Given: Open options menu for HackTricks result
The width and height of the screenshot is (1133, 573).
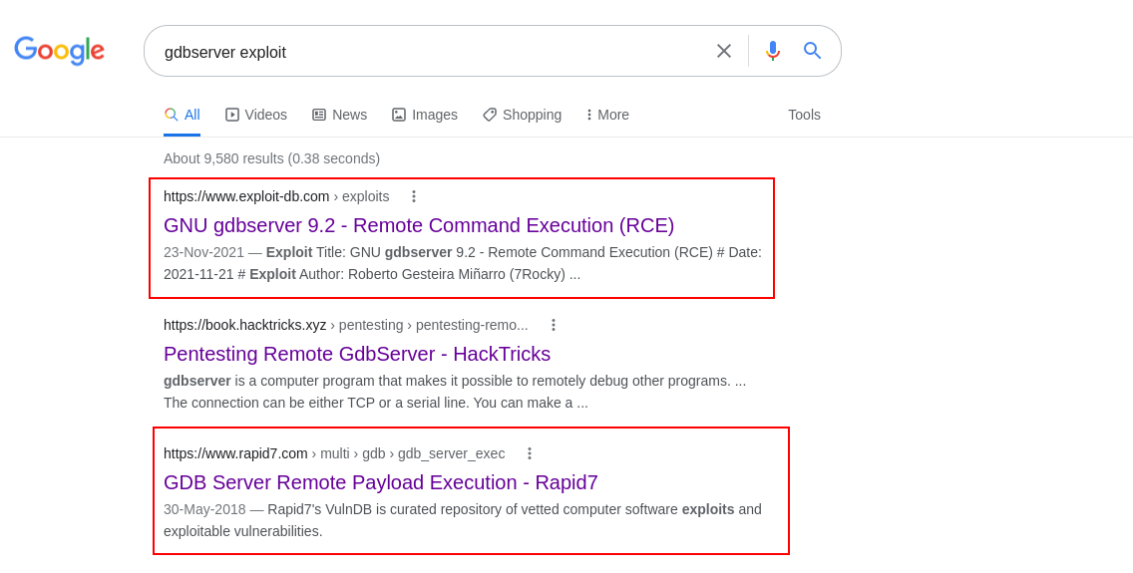Looking at the screenshot, I should [x=554, y=325].
